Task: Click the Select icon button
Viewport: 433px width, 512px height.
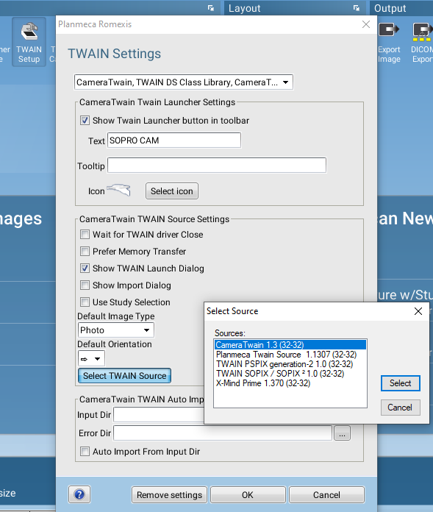Action: (x=171, y=191)
